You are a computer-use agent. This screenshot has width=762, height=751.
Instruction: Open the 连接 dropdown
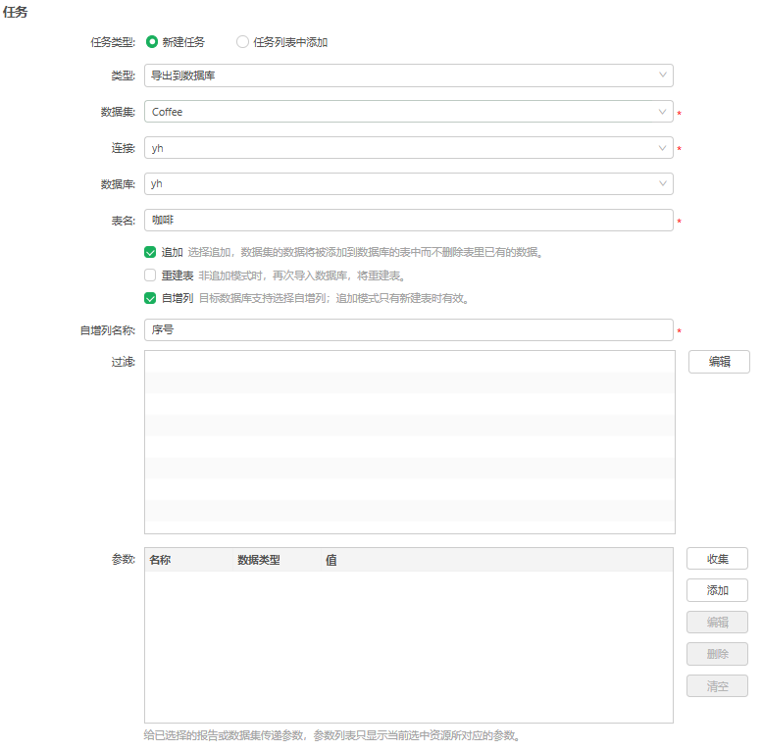tap(409, 148)
